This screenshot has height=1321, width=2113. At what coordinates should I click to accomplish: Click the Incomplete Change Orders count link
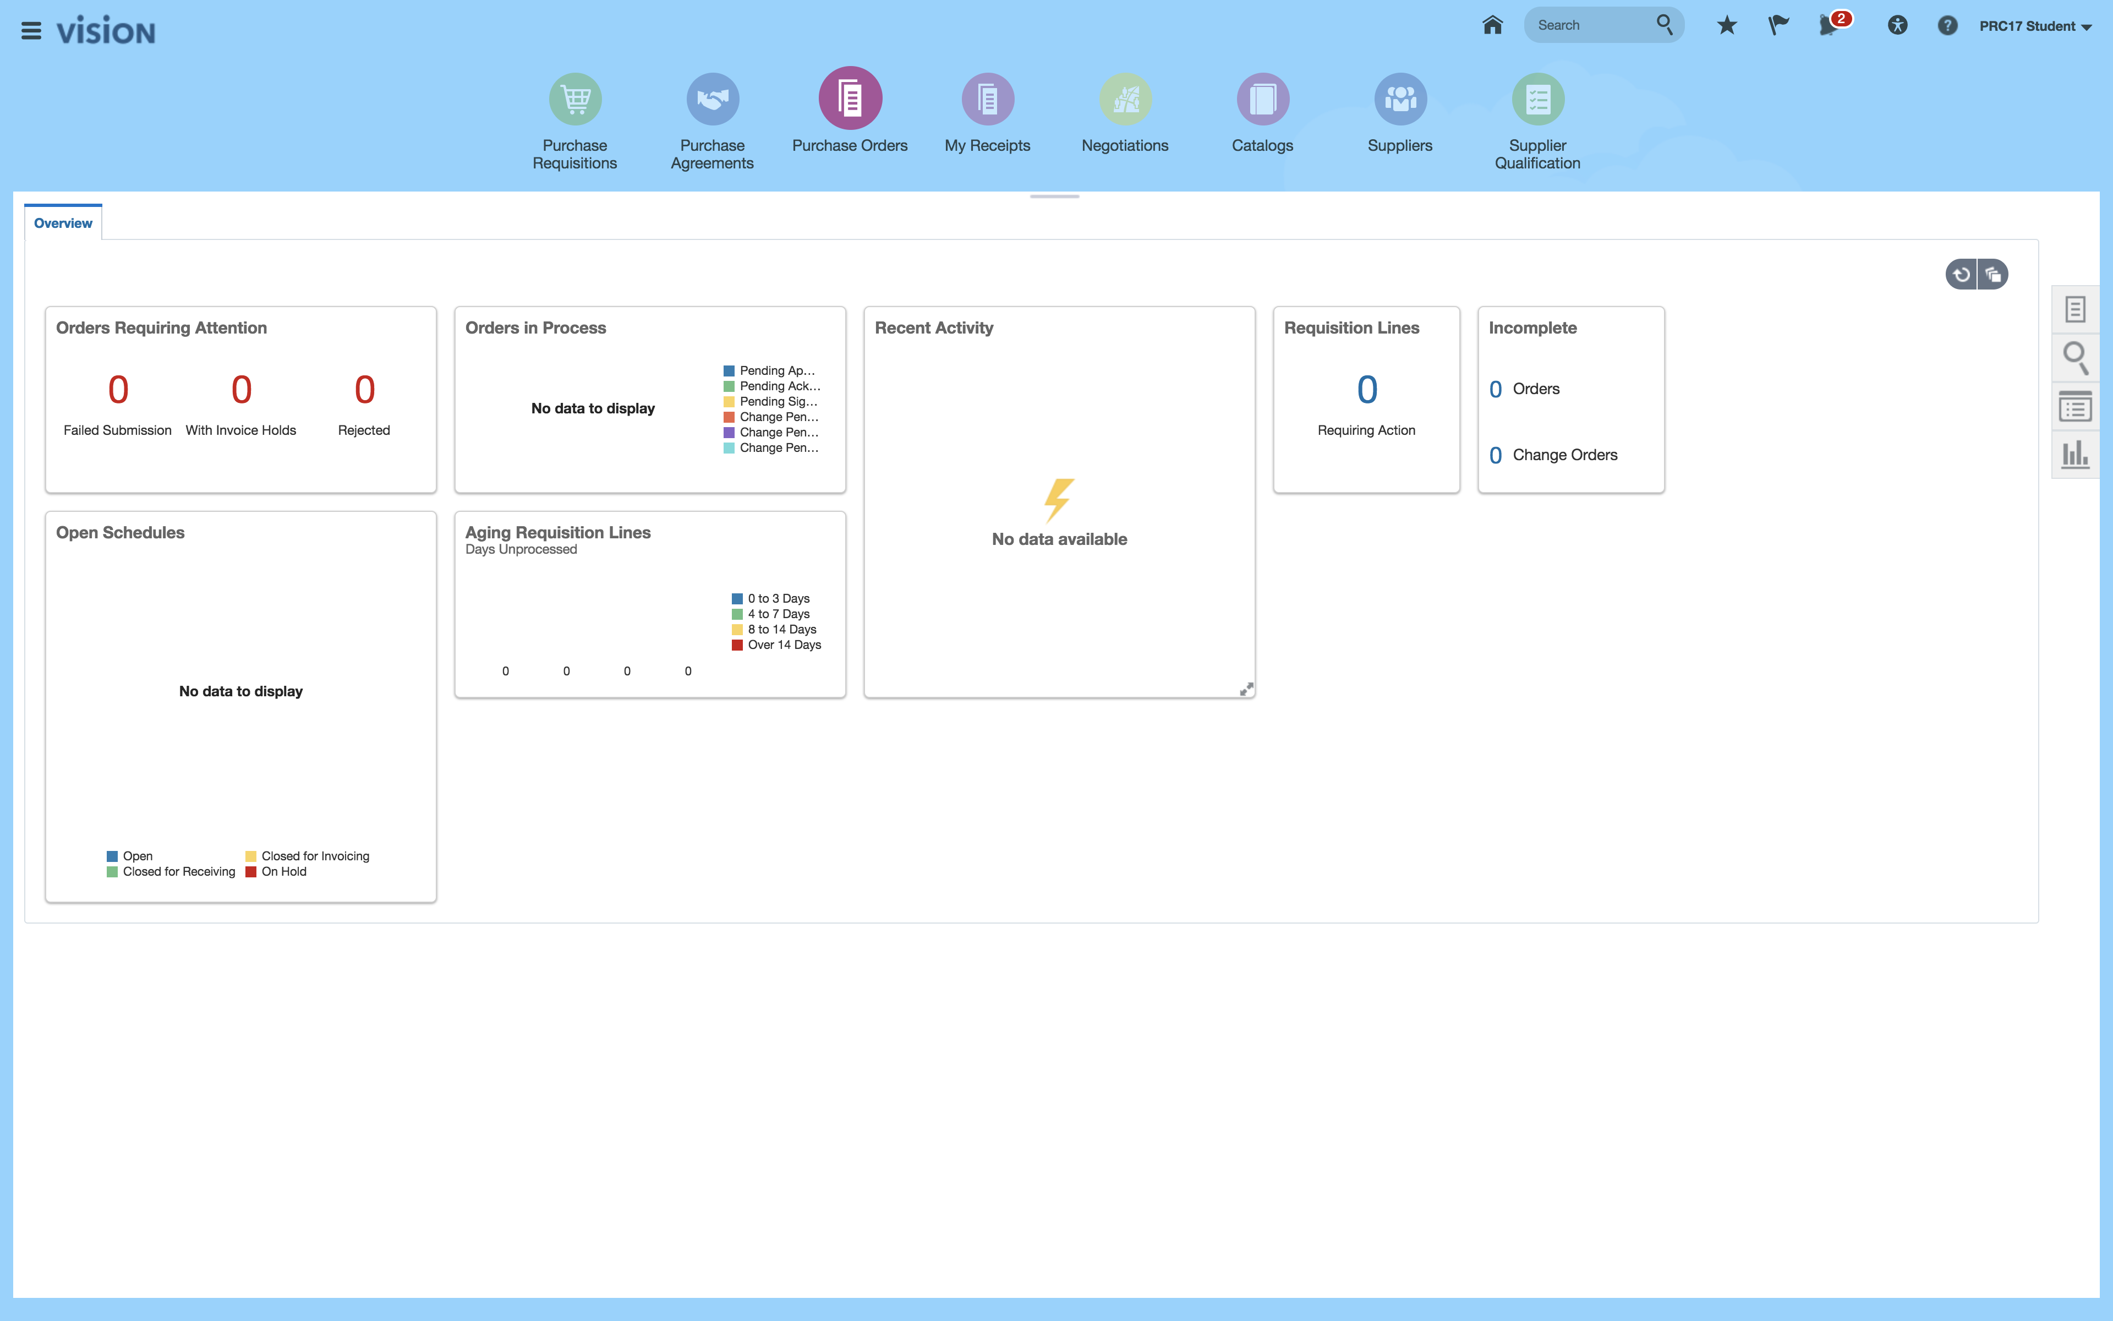click(x=1496, y=455)
